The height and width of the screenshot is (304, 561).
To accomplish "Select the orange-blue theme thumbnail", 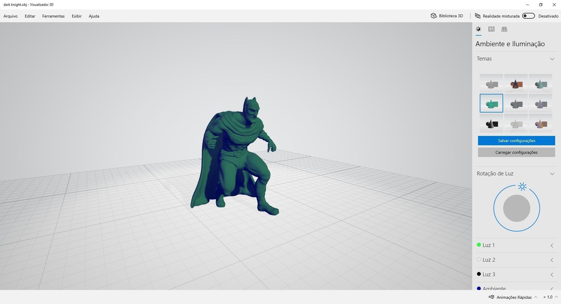I will click(x=541, y=123).
